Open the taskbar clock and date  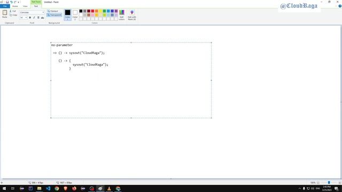click(x=327, y=188)
